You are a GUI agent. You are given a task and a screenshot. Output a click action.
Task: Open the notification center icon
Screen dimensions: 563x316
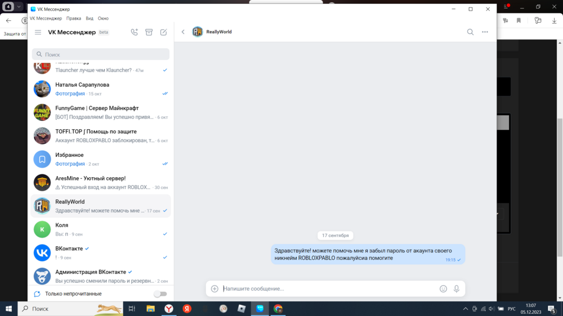552,309
